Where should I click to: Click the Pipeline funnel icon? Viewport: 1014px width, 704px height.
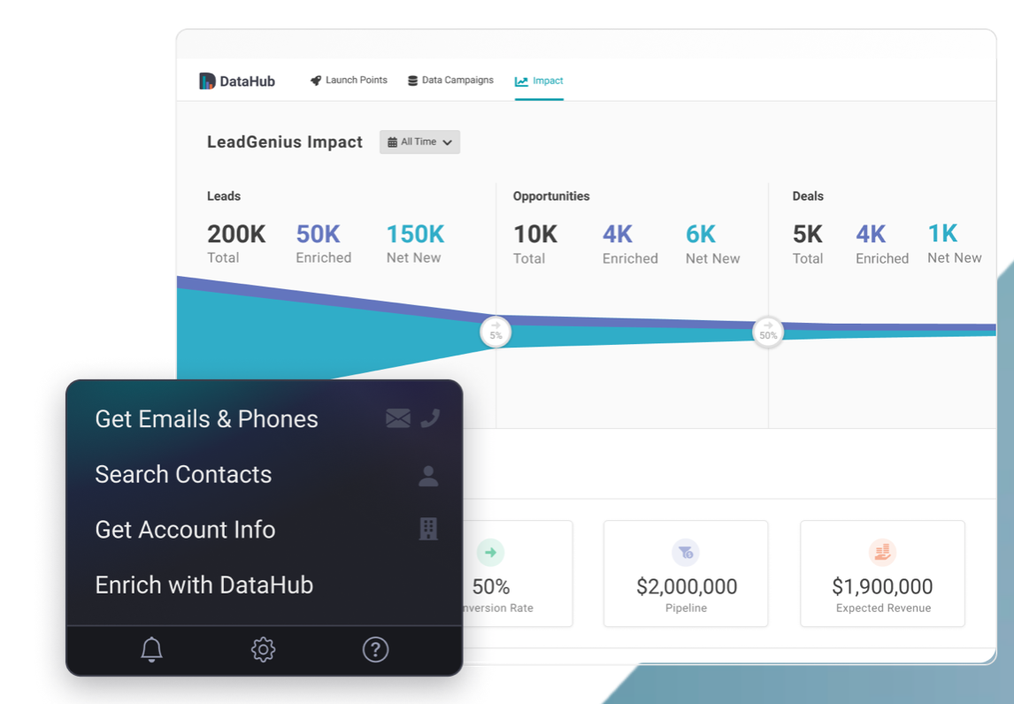pos(686,553)
